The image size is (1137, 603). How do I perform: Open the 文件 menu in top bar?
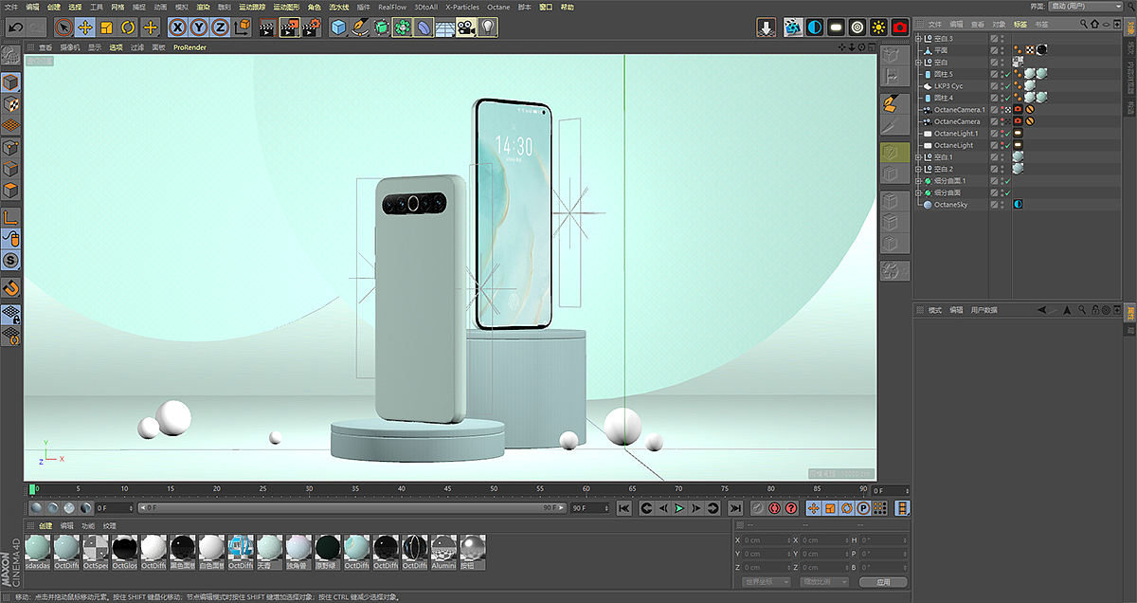(11, 7)
